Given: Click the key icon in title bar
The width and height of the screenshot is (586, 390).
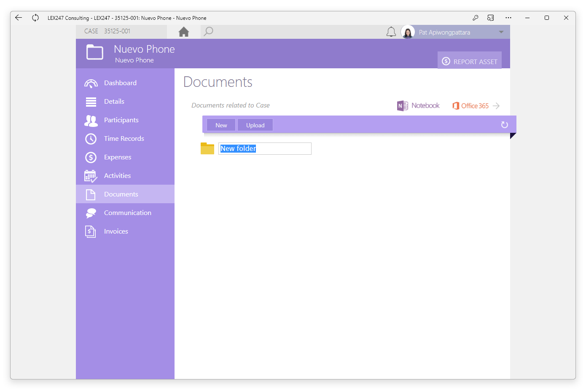Looking at the screenshot, I should point(476,18).
